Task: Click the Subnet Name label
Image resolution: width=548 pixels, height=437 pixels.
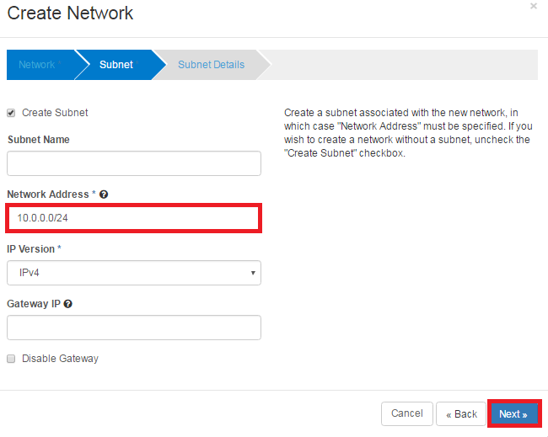Action: click(x=39, y=140)
